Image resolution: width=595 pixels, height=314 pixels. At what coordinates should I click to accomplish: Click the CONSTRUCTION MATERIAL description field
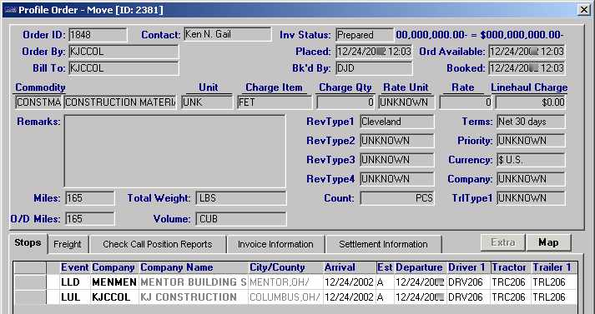120,102
